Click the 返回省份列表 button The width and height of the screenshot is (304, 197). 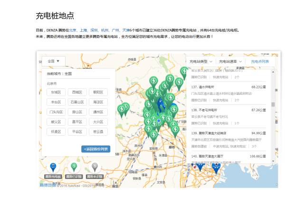96,149
